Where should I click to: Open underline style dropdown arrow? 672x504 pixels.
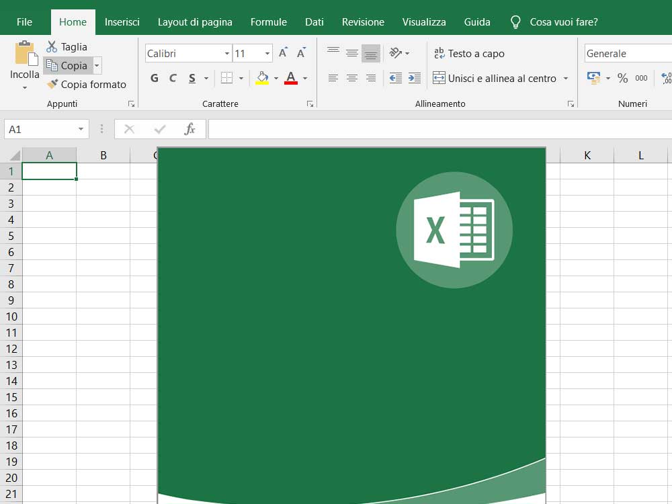point(206,78)
